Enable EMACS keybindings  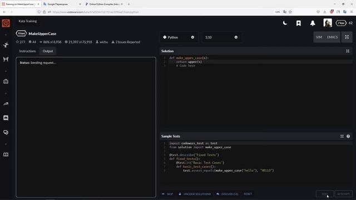(332, 37)
